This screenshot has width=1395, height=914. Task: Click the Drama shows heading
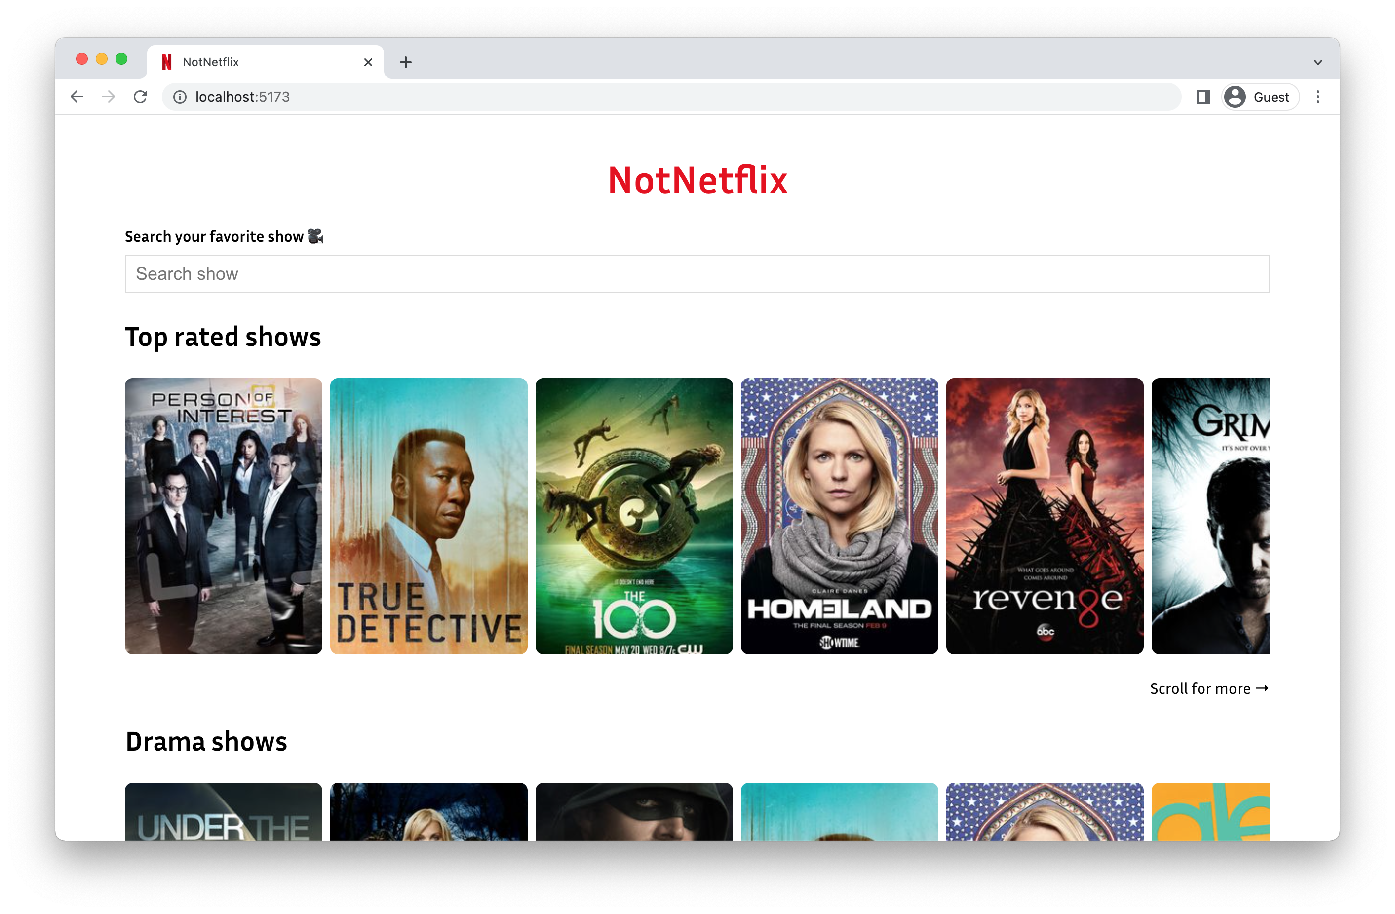click(206, 741)
